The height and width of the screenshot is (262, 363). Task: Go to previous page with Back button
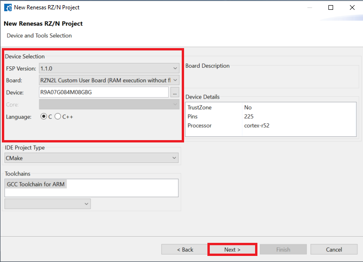point(185,249)
